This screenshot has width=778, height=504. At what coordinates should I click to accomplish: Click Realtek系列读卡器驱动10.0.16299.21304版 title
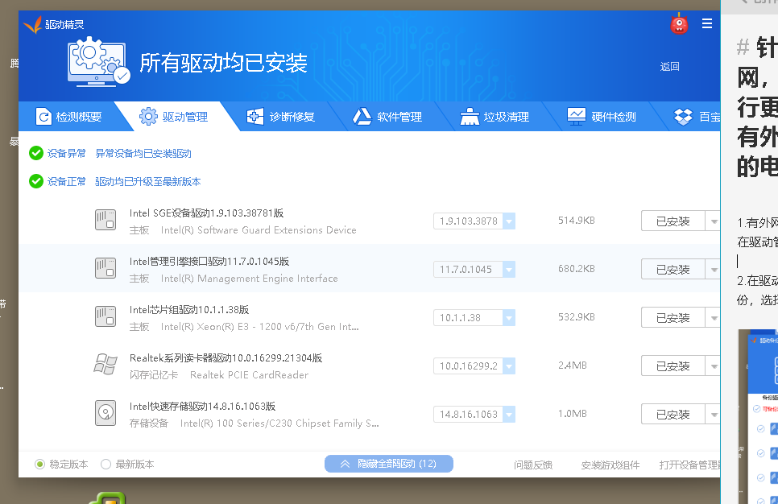(226, 357)
